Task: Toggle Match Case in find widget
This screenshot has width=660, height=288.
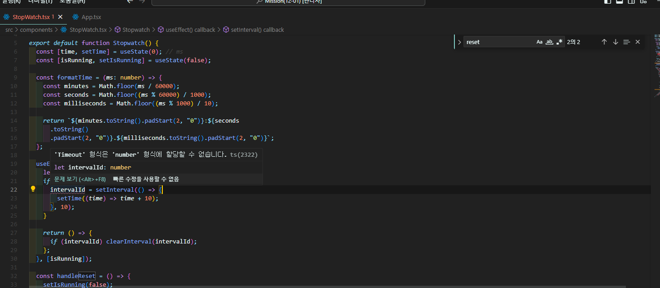Action: pyautogui.click(x=539, y=42)
